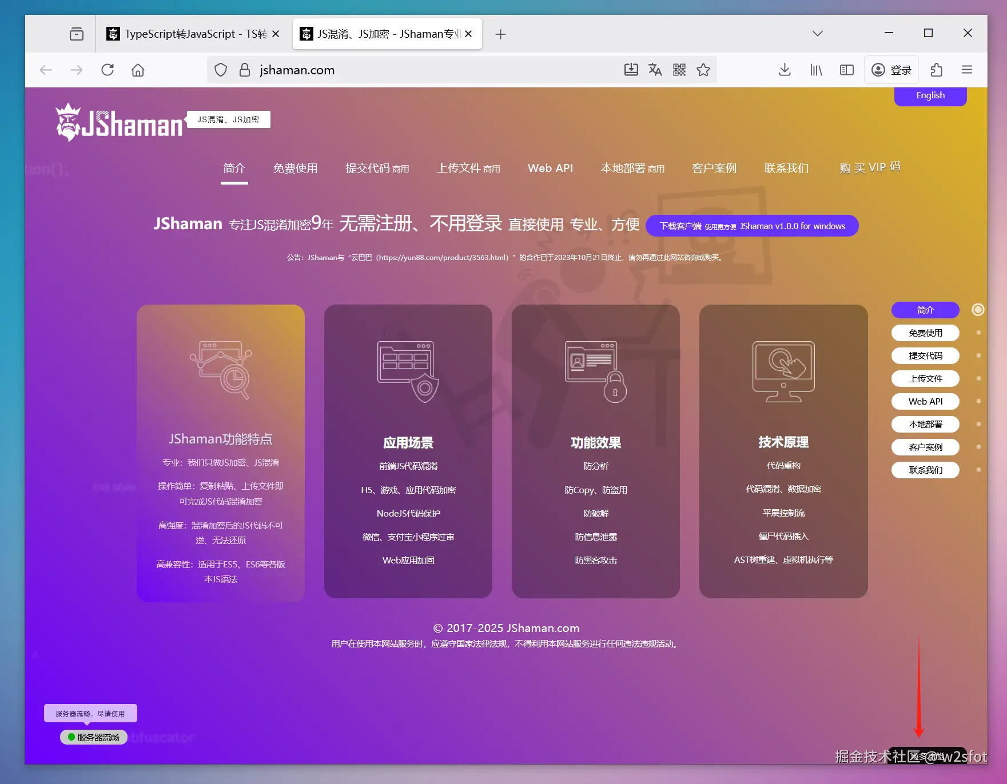Open the 上传文件 商用 navigation item
The image size is (1007, 784).
(468, 168)
